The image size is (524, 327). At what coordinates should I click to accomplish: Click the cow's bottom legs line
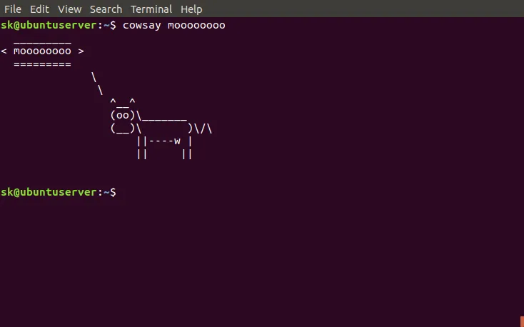coord(164,154)
